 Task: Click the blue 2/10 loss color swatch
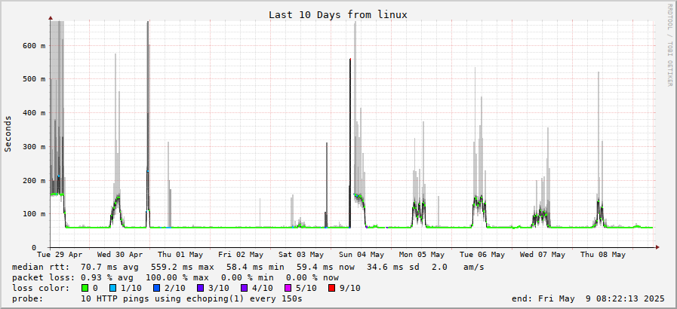tap(158, 288)
